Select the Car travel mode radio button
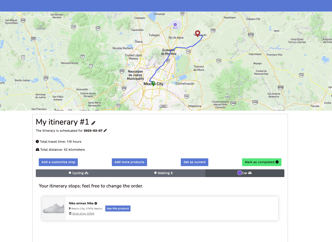The height and width of the screenshot is (242, 332). [240, 173]
